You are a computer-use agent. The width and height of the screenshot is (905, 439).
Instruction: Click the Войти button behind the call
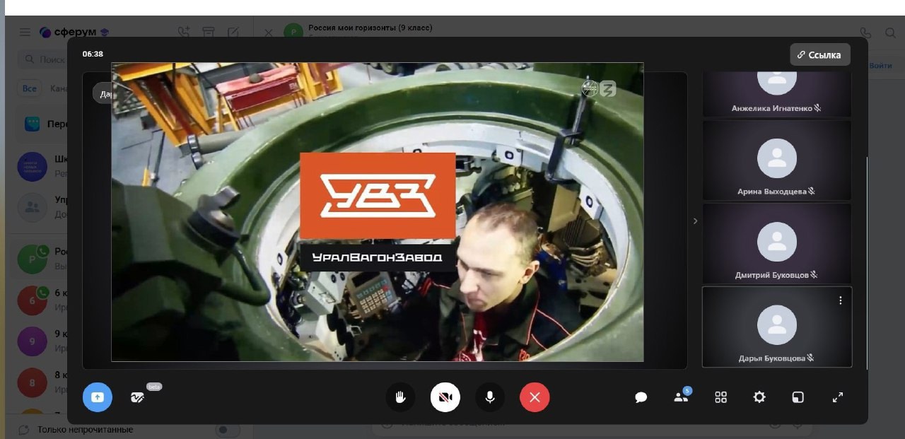click(881, 66)
